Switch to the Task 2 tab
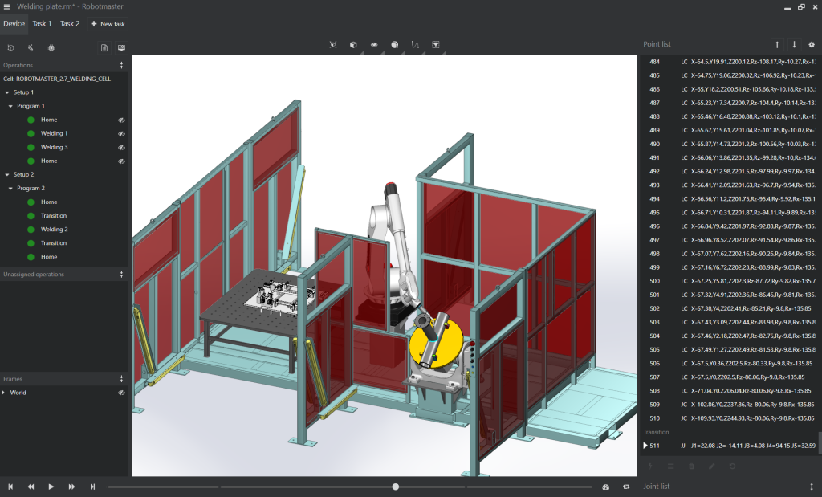Image resolution: width=822 pixels, height=497 pixels. (x=70, y=24)
